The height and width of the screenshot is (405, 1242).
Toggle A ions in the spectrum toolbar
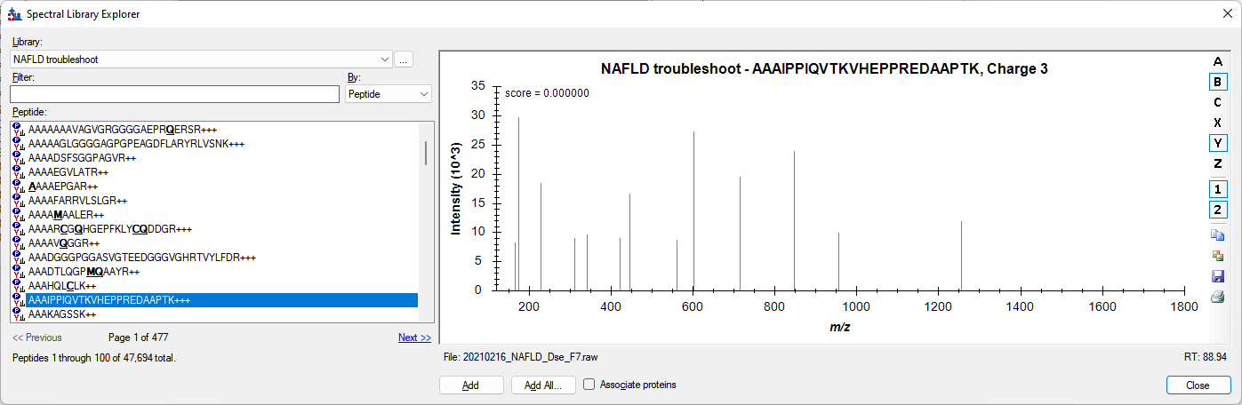click(x=1217, y=62)
